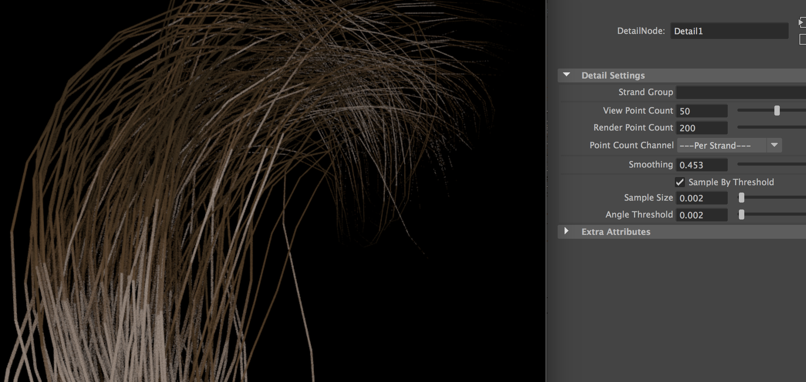The width and height of the screenshot is (806, 382).
Task: Click the Smoothing value field
Action: 701,165
